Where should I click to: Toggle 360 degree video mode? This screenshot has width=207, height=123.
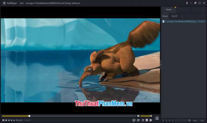coord(138,120)
